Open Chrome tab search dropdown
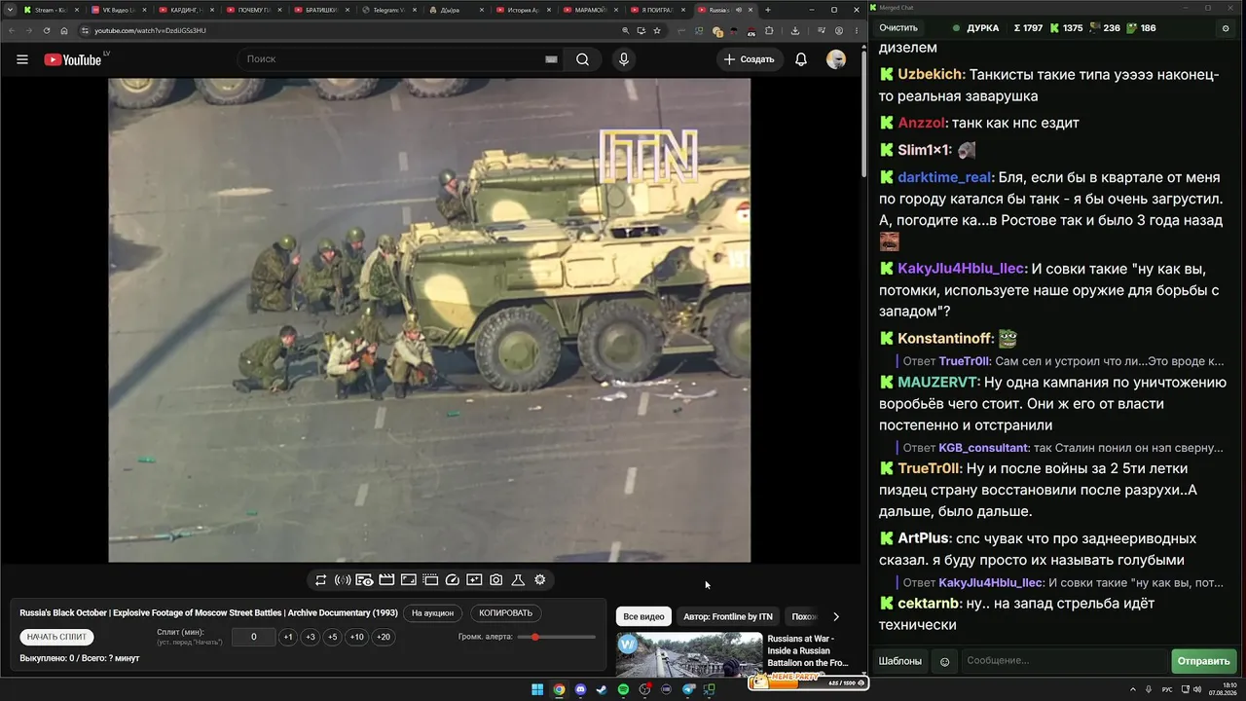 coord(9,10)
